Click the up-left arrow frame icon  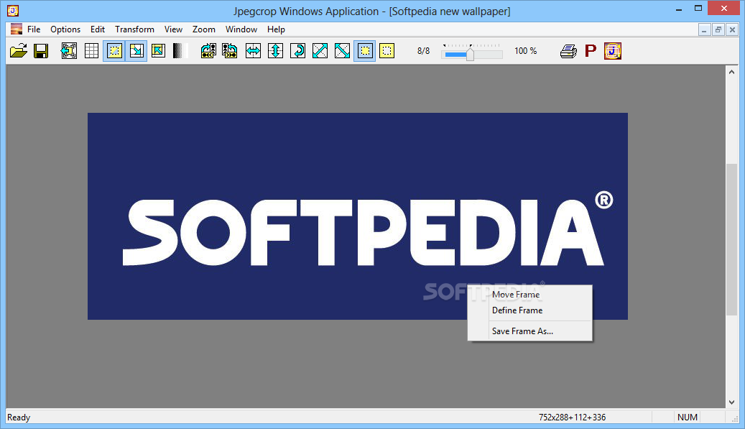coord(158,51)
